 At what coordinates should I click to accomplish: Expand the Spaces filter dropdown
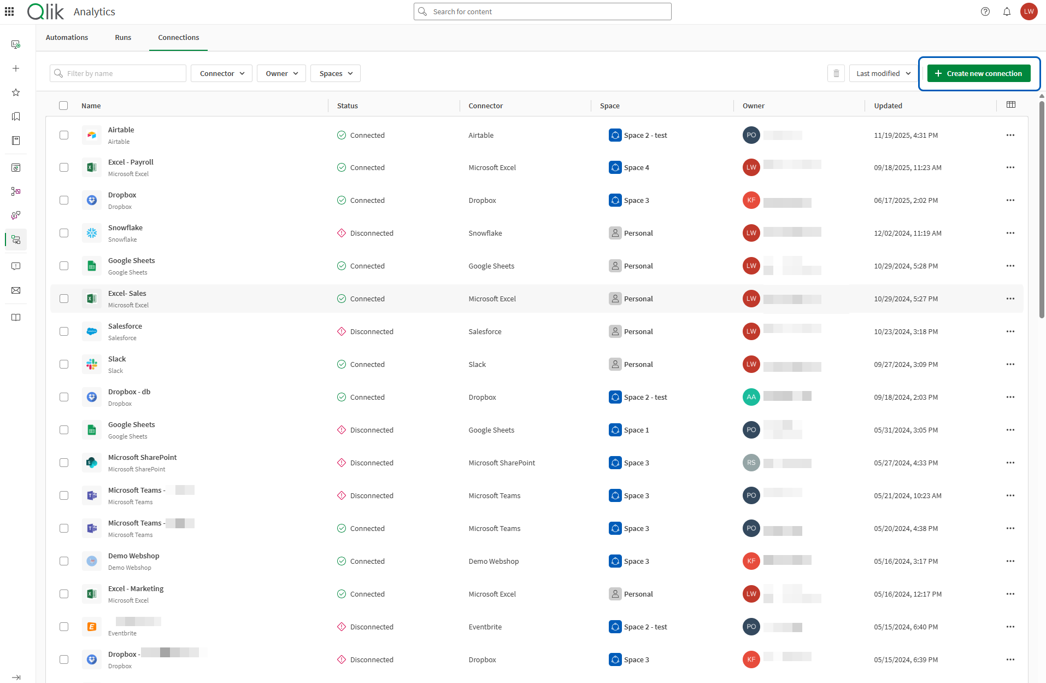point(336,73)
